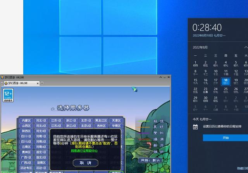This screenshot has height=173, width=248.
Task: Choose the 河南3区 server region
Action: point(41,147)
